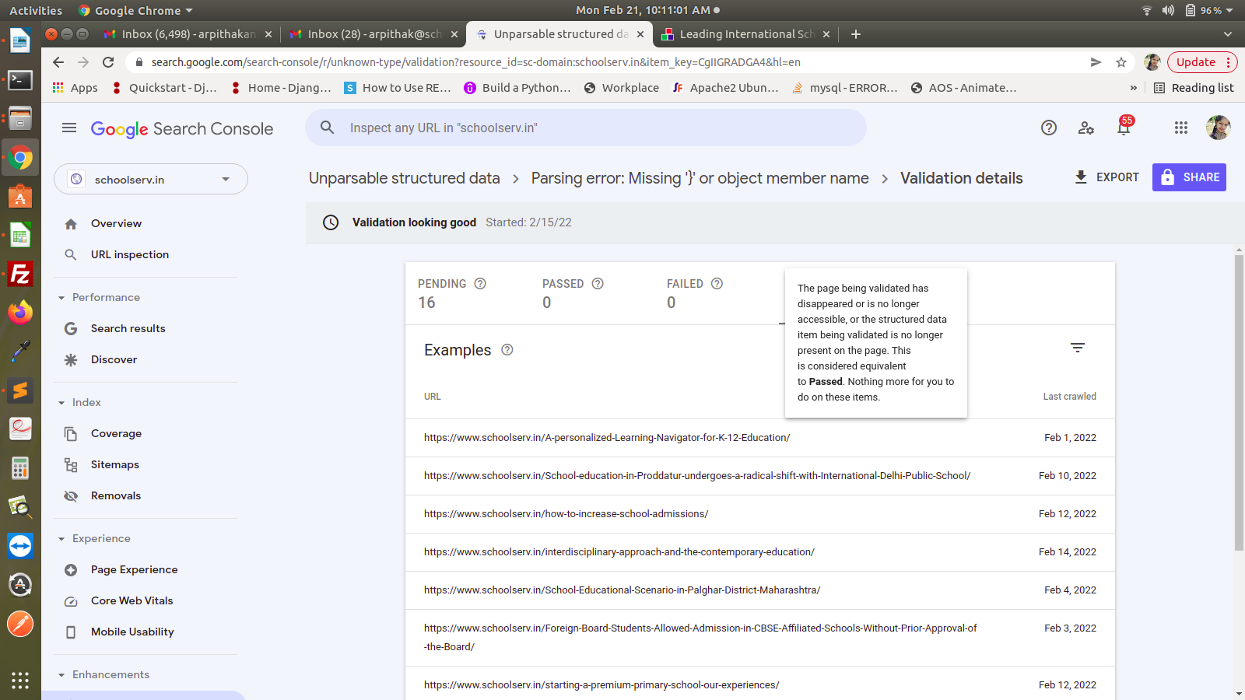Launch Firefox from the dock

point(20,313)
